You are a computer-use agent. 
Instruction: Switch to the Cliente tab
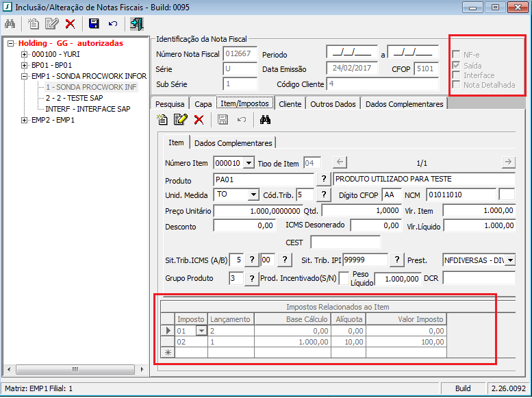pos(290,104)
